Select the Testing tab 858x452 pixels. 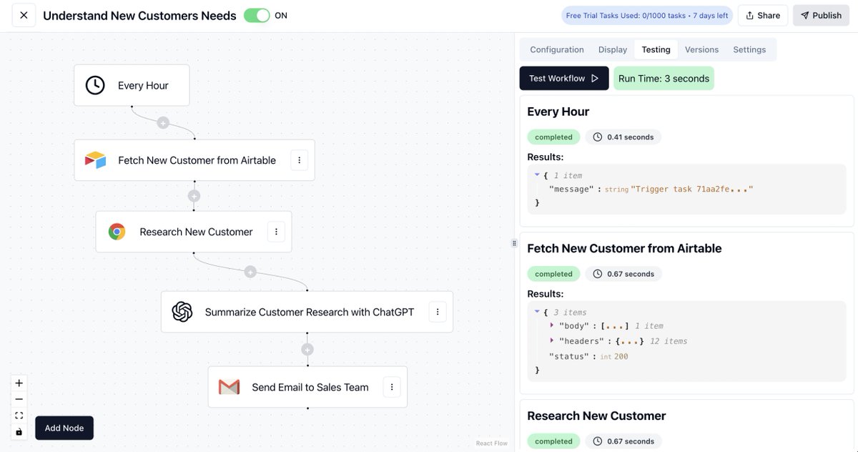pos(656,49)
